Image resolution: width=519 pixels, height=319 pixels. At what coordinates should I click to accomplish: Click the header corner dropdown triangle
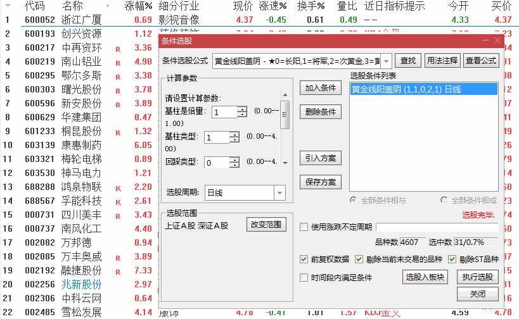8,5
